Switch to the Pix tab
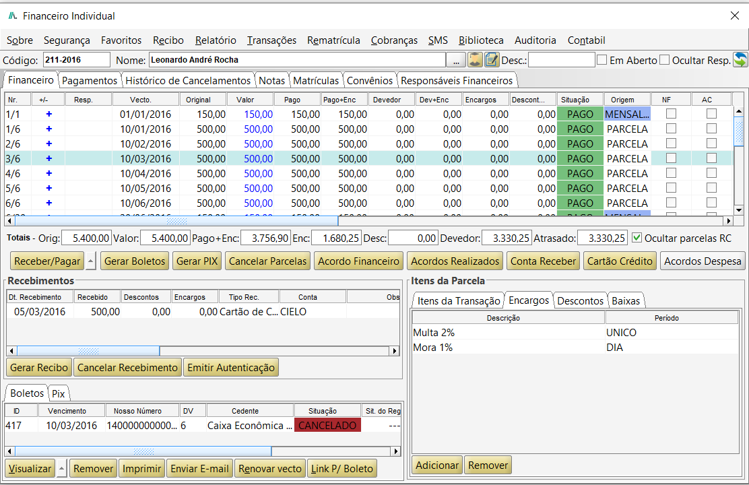Screen dimensions: 749x485 coord(59,394)
